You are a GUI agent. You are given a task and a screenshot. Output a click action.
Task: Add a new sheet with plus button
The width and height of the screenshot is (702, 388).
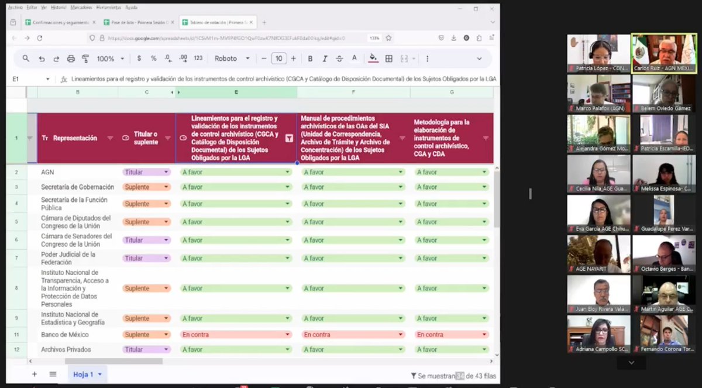point(34,374)
